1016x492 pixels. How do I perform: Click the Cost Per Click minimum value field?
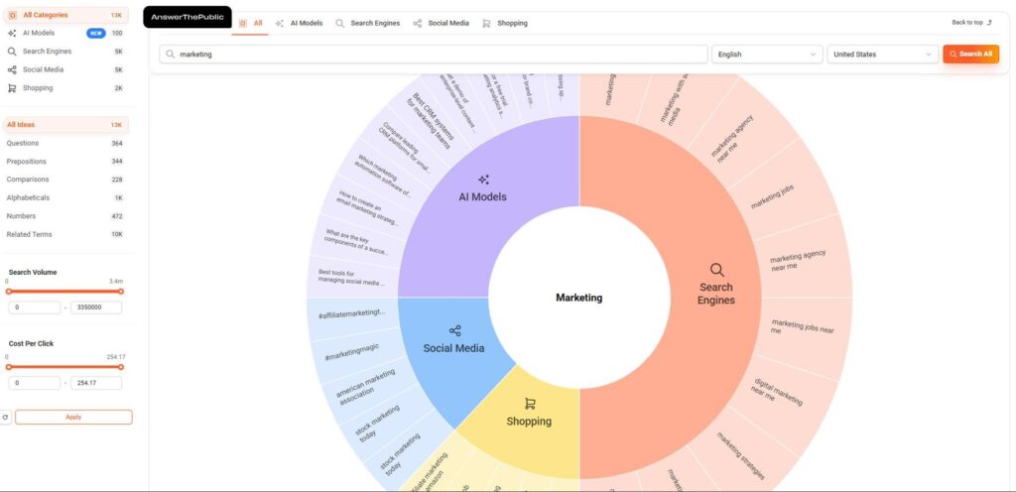(x=35, y=383)
